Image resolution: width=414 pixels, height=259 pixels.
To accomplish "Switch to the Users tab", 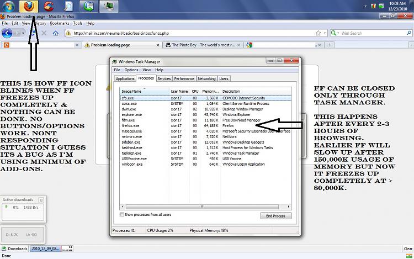I will pos(224,78).
